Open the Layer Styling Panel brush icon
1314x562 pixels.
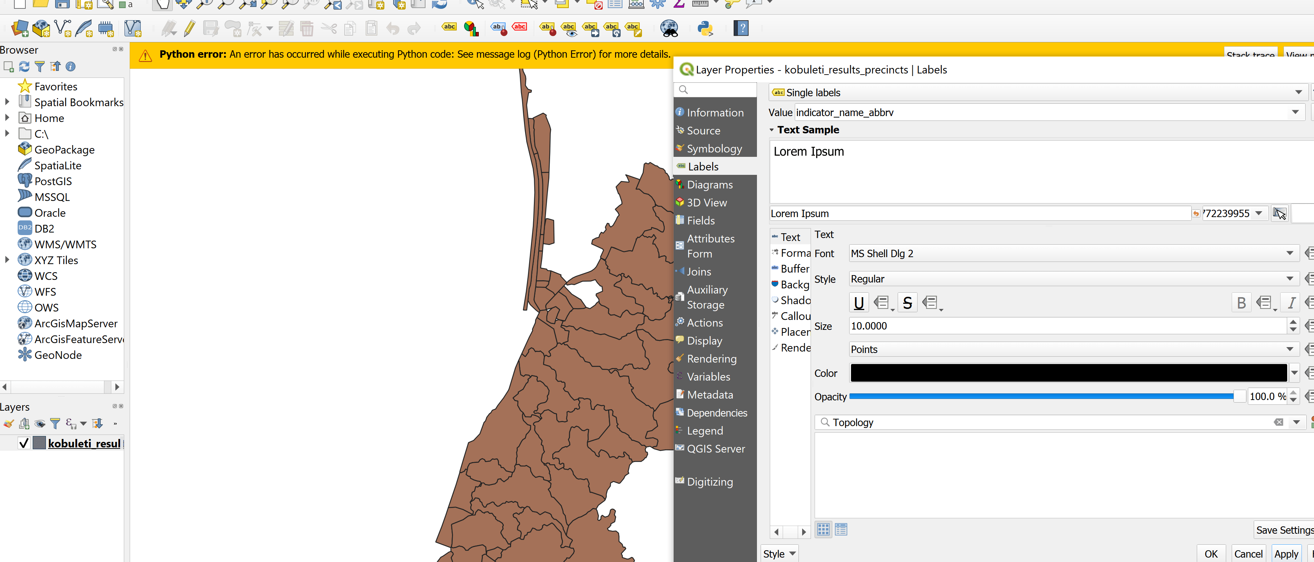9,423
